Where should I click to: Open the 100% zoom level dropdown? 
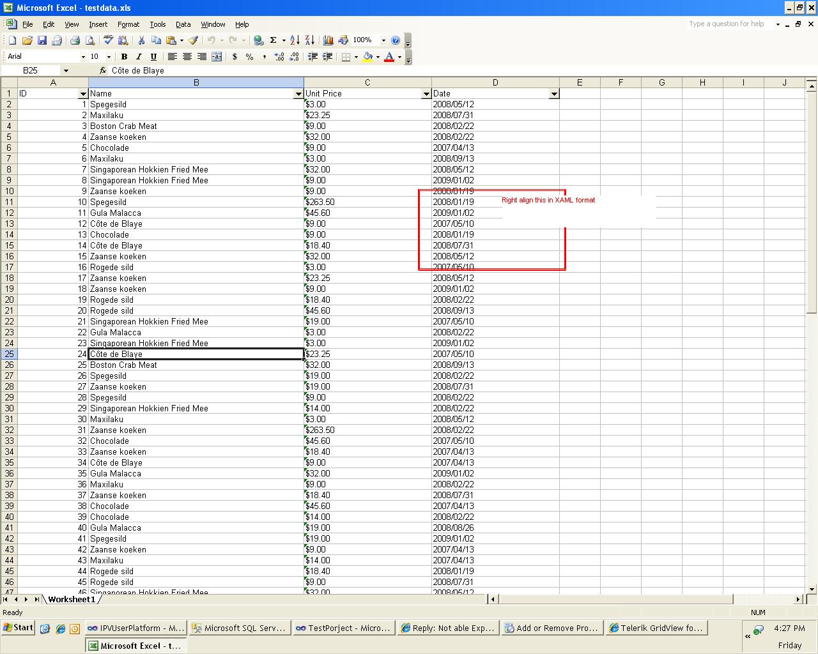pos(383,40)
